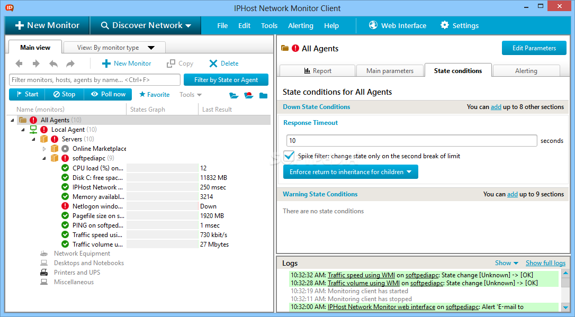Image resolution: width=575 pixels, height=317 pixels.
Task: Expand the Online Marketplace node
Action: point(44,149)
